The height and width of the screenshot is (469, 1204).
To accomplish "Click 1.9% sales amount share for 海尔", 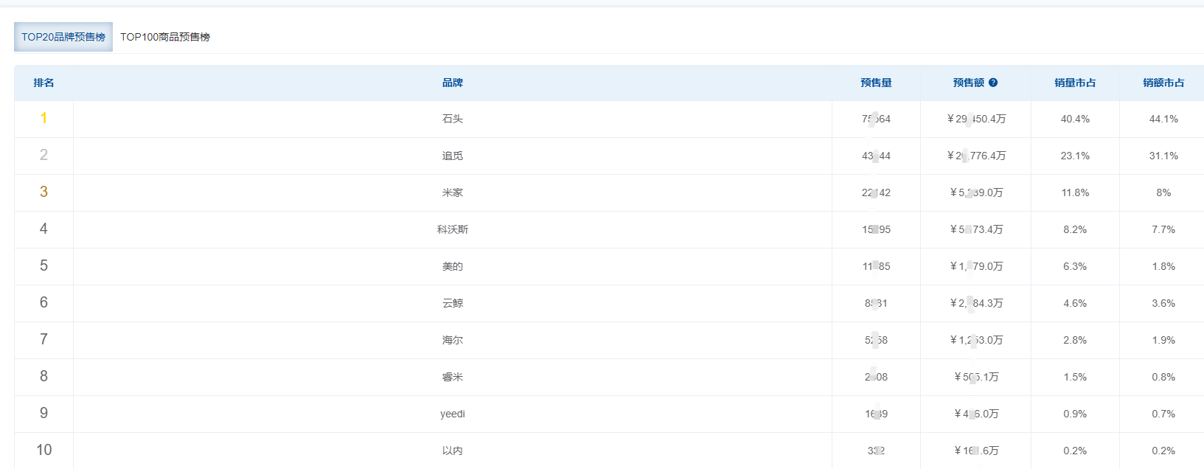I will click(1163, 340).
